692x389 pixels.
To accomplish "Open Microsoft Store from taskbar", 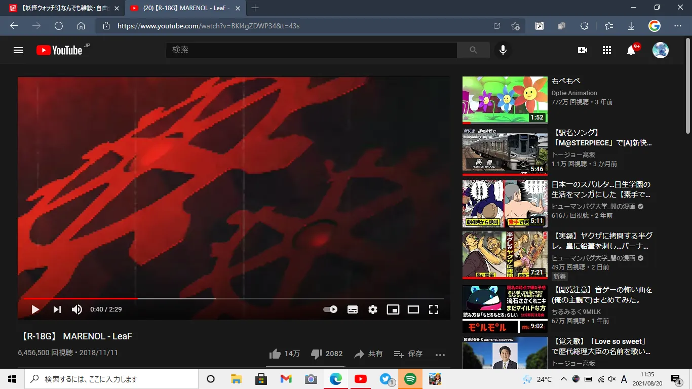I will 261,379.
